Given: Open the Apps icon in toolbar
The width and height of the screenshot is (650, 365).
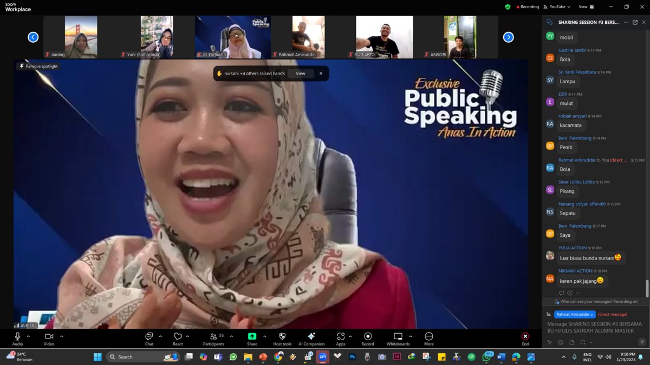Looking at the screenshot, I should point(341,336).
